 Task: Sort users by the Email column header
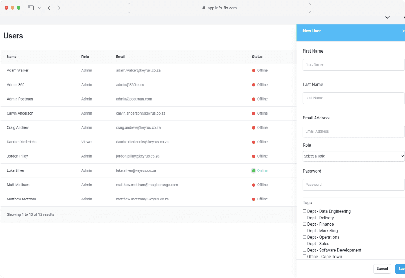121,57
